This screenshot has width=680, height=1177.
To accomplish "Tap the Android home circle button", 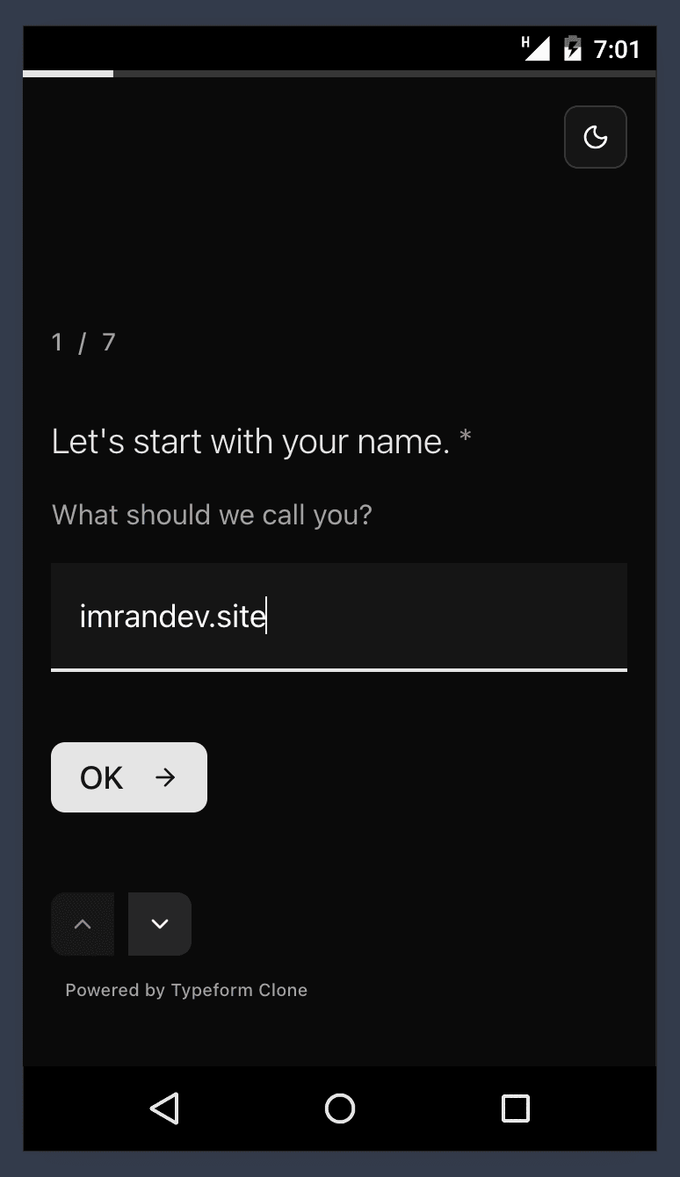I will tap(340, 1108).
